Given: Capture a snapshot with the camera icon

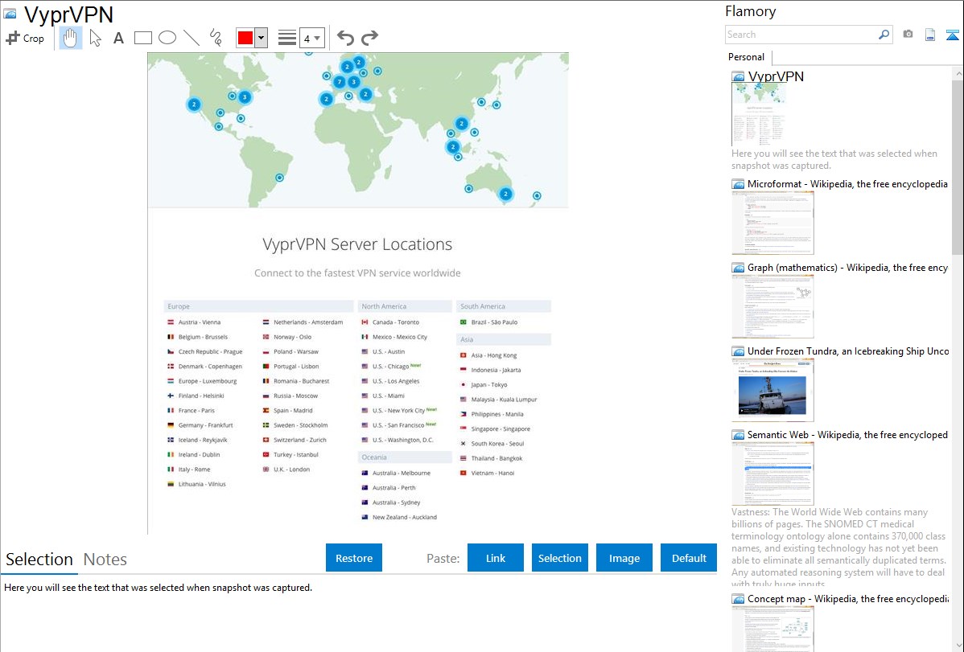Looking at the screenshot, I should (908, 35).
